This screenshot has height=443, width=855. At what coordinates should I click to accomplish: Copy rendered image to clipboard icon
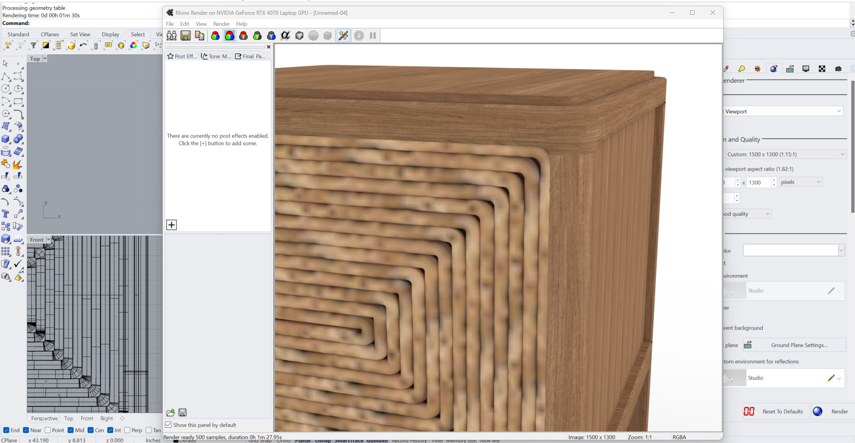pos(199,36)
